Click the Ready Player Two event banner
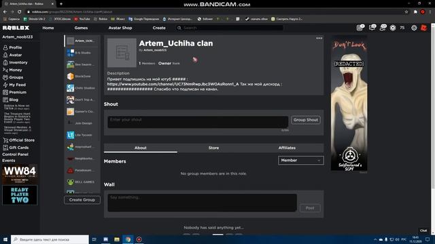 coord(20,195)
